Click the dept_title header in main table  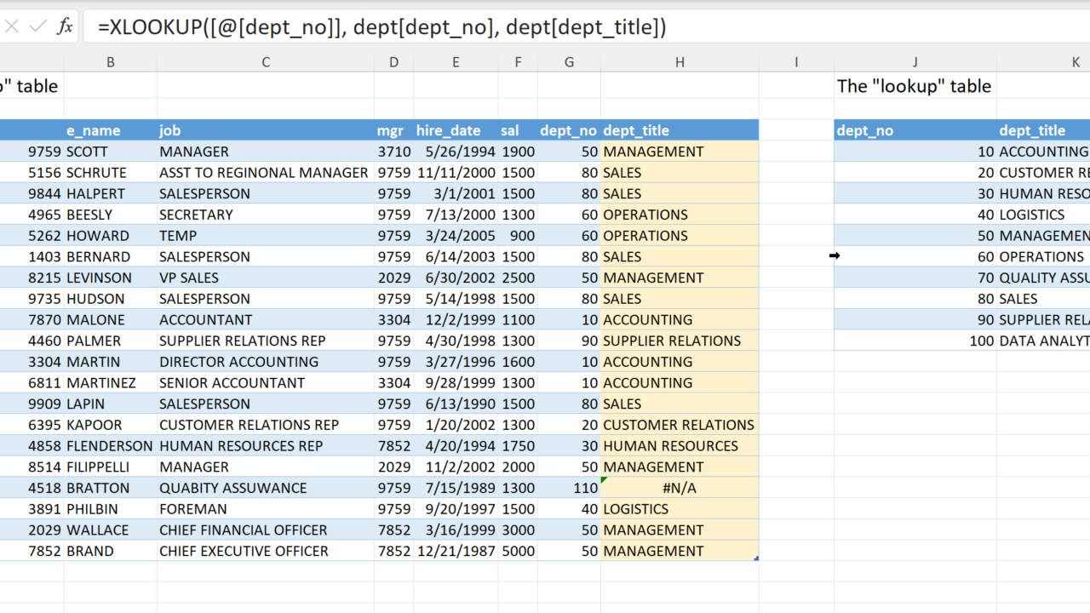636,130
